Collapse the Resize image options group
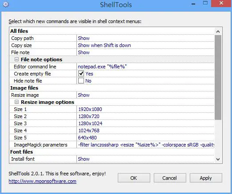 pos(16,102)
